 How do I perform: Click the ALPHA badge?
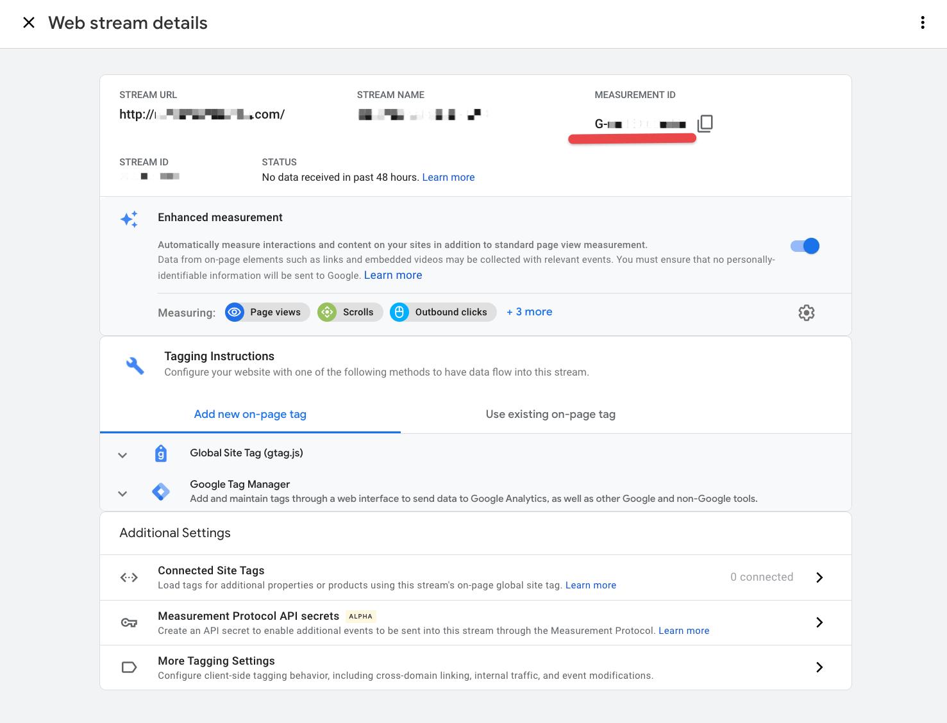click(360, 617)
